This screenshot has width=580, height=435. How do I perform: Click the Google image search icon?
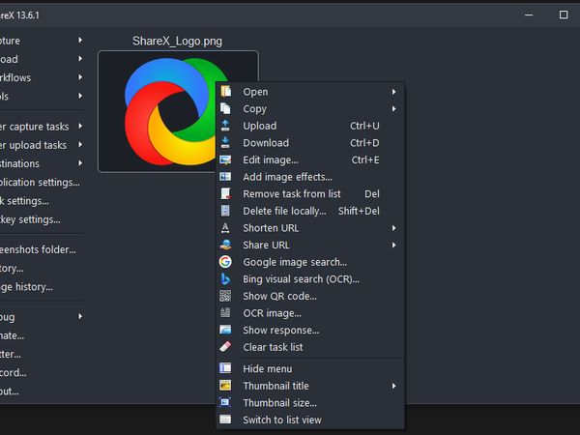click(225, 262)
